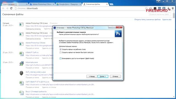Image resolution: width=176 pixels, height=99 pixels.
Task: Open bdcamsetup.exe file name link
Action: [32, 62]
